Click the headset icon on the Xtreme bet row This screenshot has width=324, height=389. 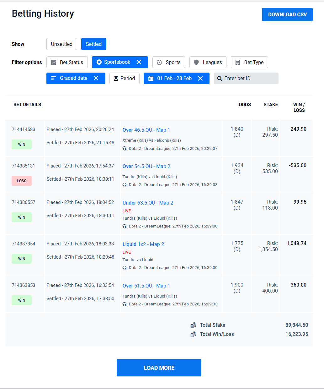pyautogui.click(x=125, y=149)
